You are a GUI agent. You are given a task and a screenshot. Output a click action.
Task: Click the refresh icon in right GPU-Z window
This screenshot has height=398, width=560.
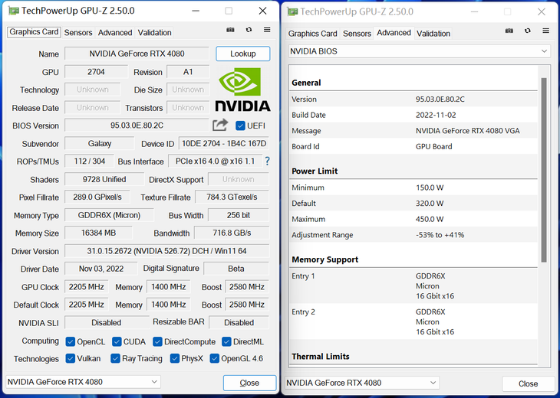(528, 31)
